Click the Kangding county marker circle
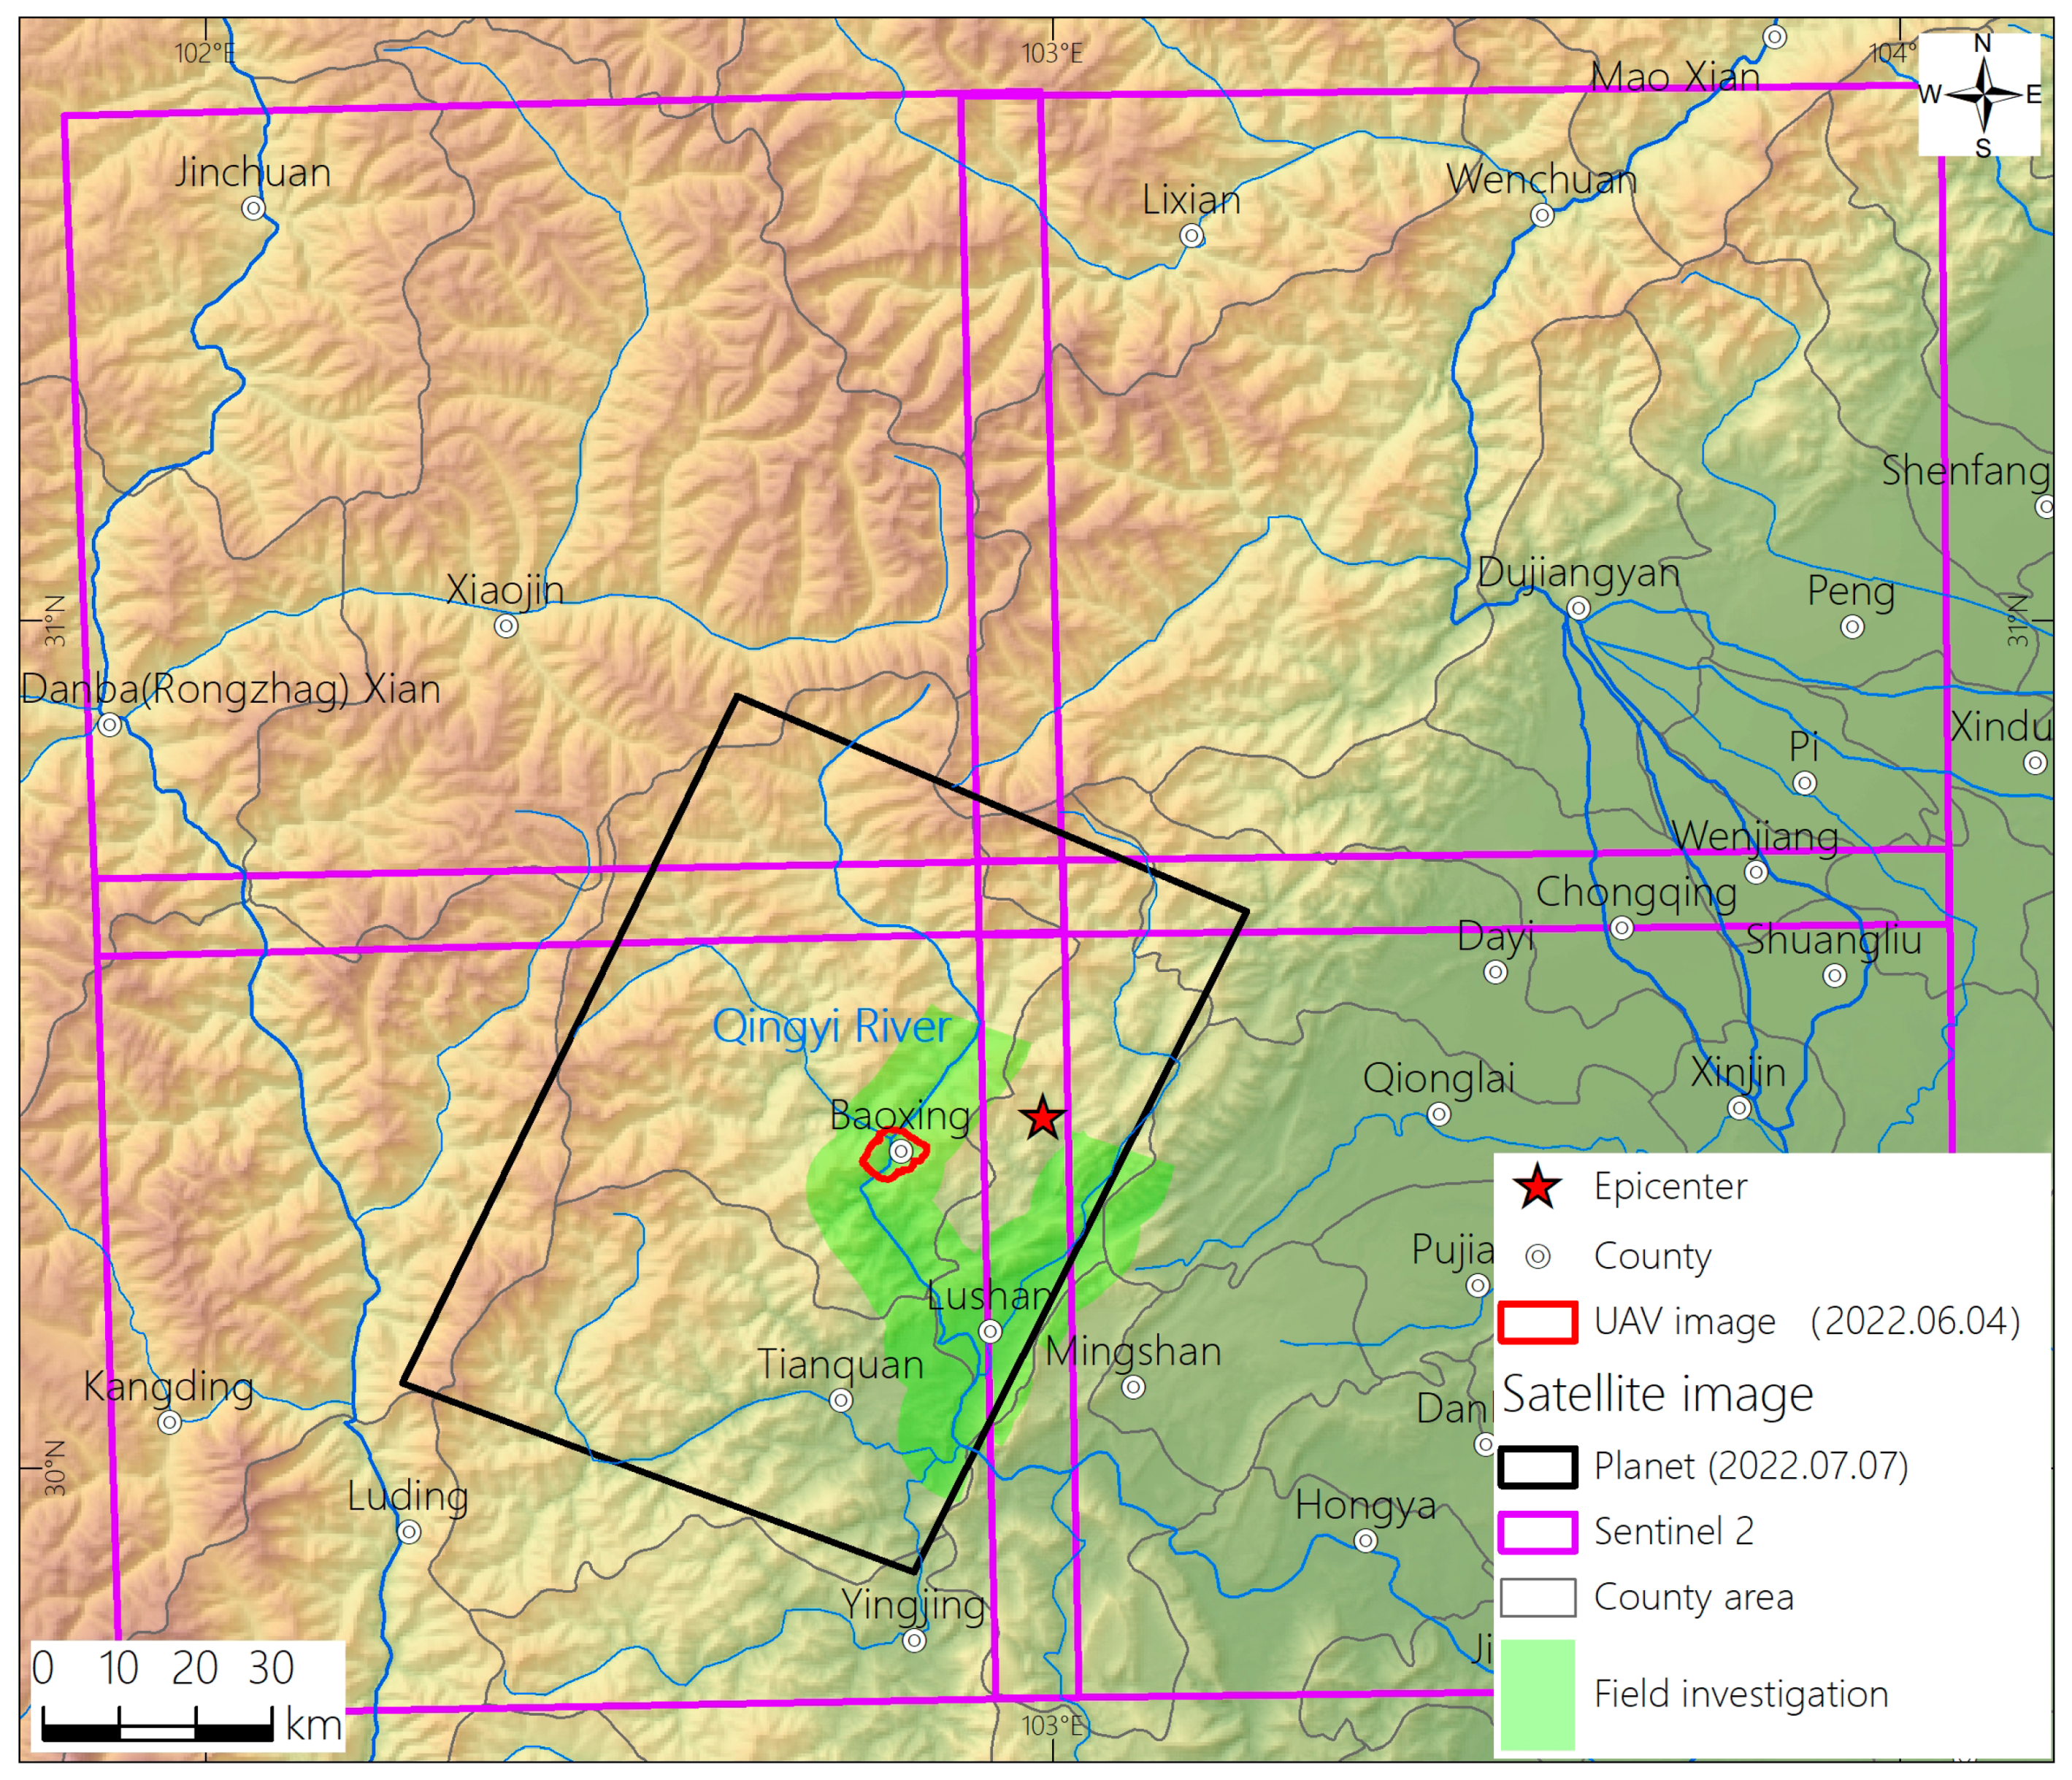Screen dimensions: 2072x1780 click(x=170, y=1421)
